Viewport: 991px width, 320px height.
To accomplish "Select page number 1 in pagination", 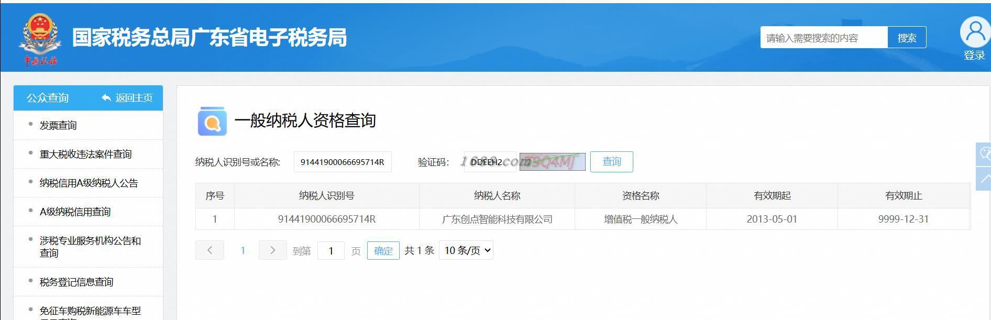I will [x=243, y=250].
